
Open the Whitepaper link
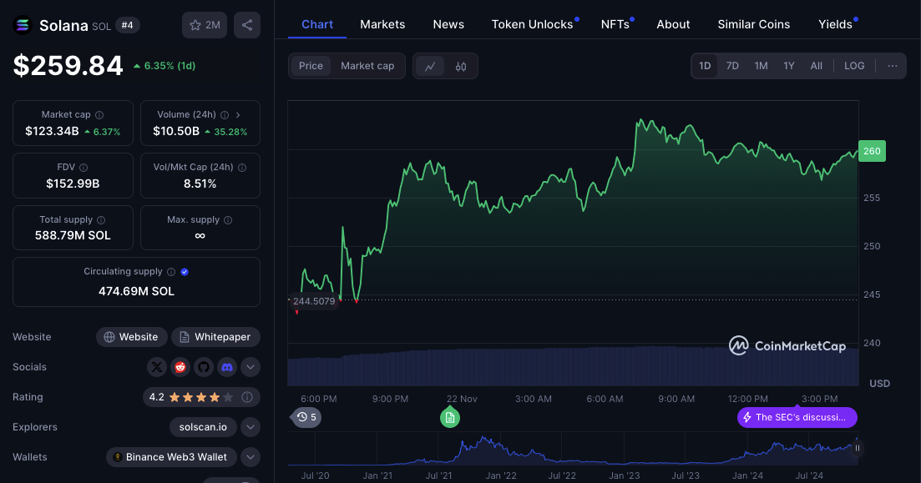[x=215, y=337]
